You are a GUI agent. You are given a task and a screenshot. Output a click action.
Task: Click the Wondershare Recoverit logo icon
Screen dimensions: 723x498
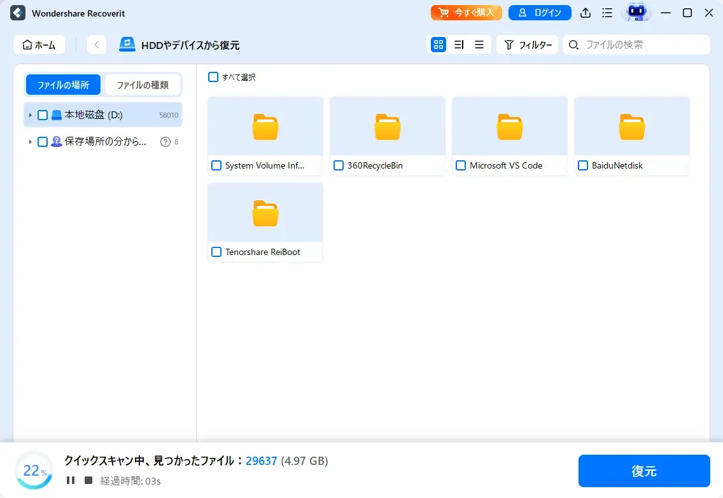click(x=18, y=13)
